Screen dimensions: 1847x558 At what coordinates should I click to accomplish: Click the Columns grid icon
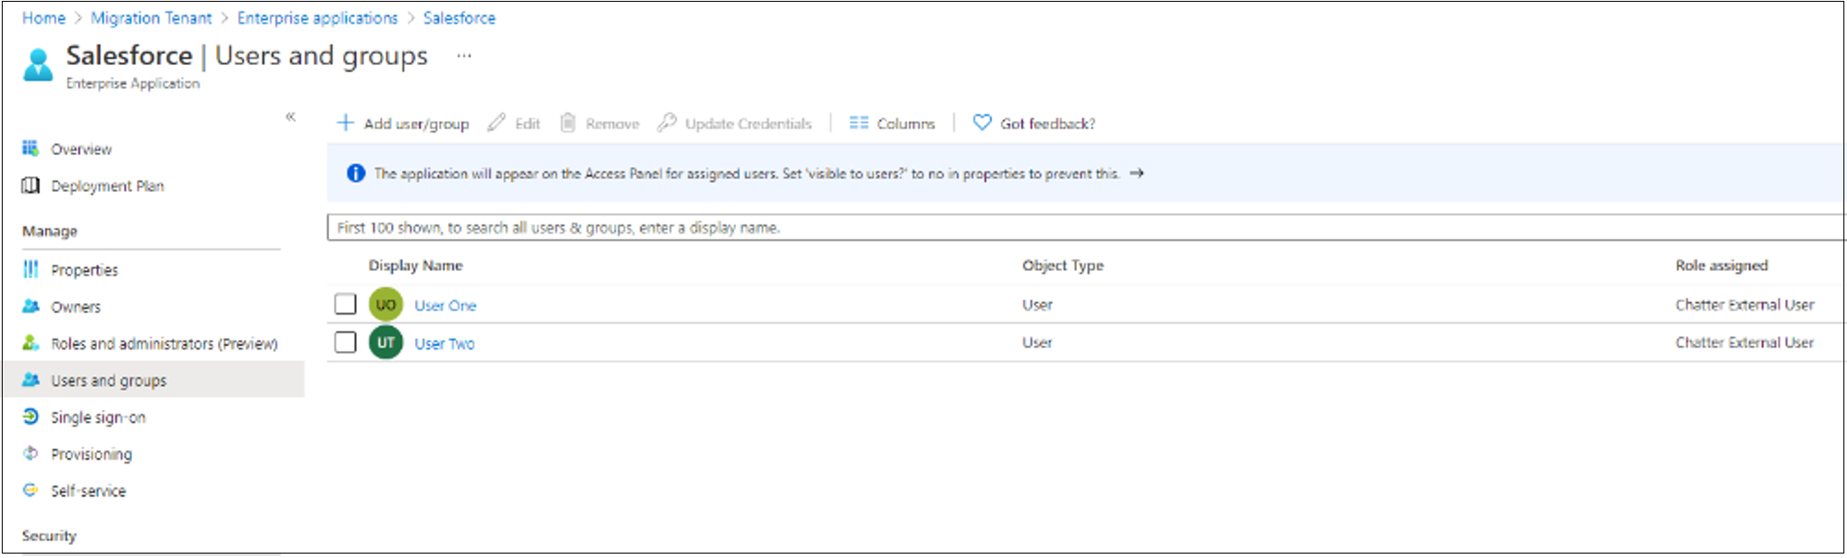858,122
